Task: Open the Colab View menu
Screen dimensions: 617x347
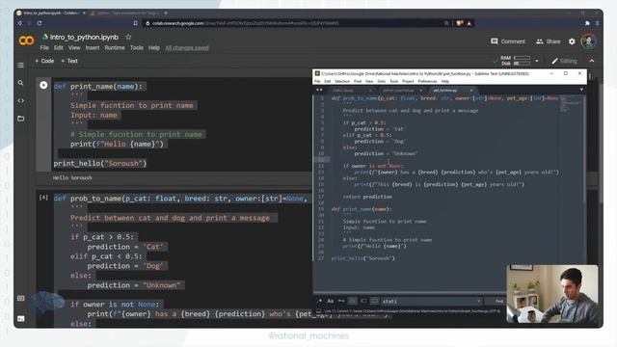Action: 74,47
